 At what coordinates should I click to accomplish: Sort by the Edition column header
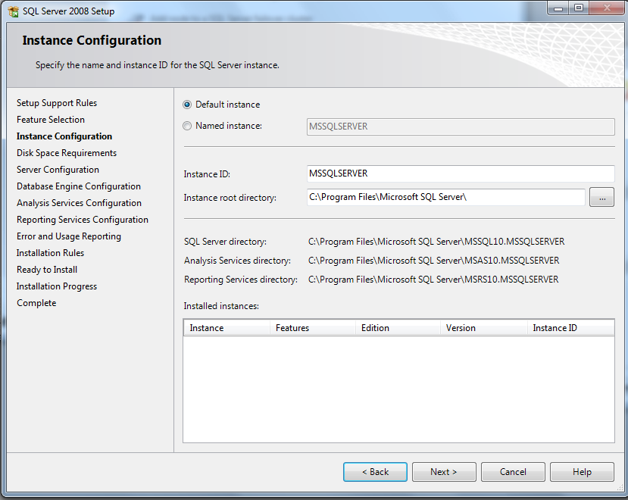point(398,328)
